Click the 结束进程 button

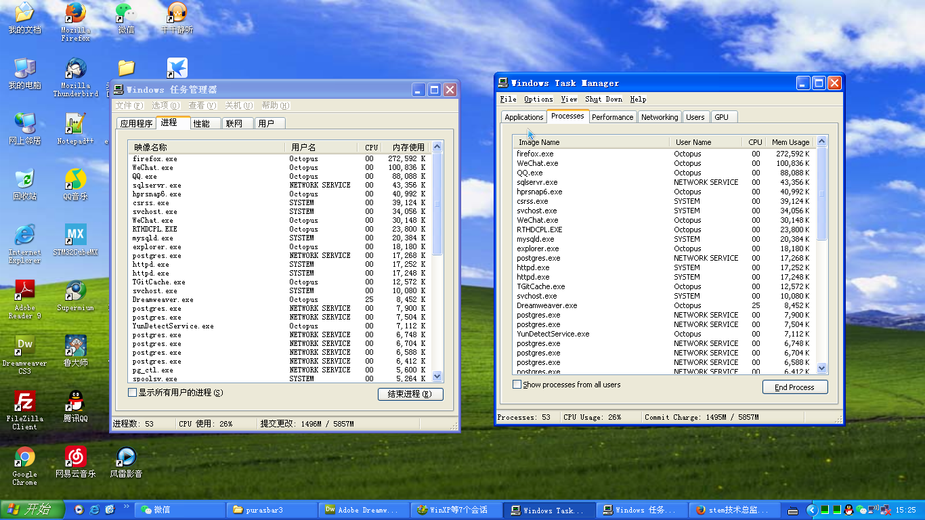click(x=410, y=394)
